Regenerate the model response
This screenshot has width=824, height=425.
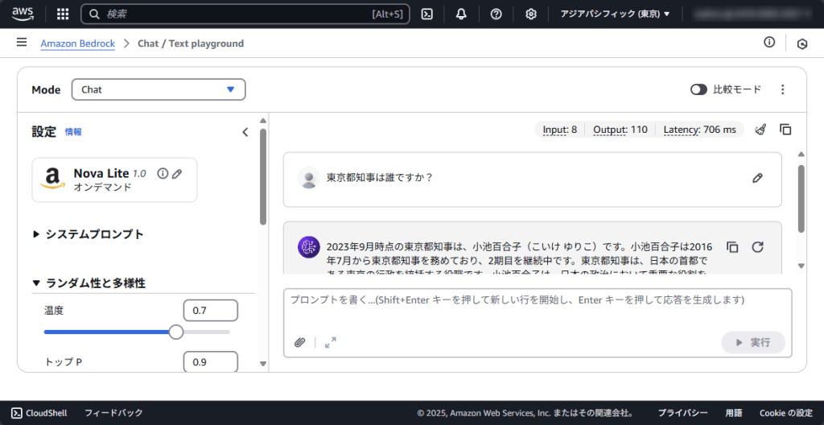757,246
